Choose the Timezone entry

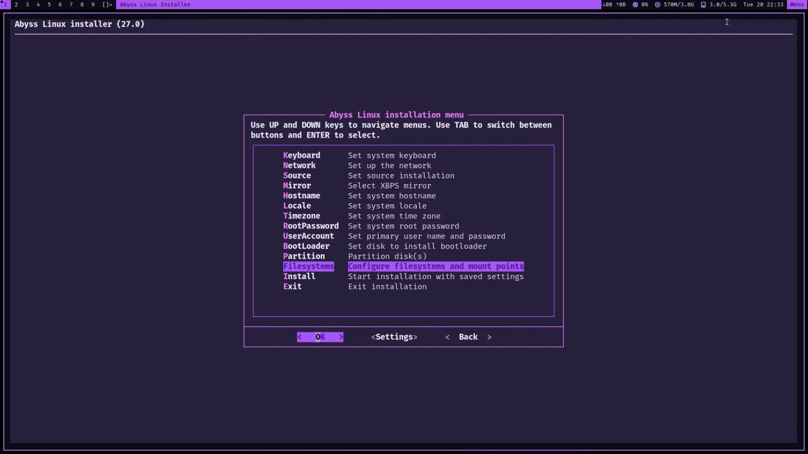pyautogui.click(x=301, y=216)
